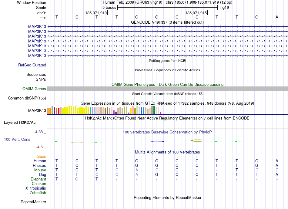288x209 pixels.
Task: Click the 'hg19' text beside the scale bar
Action: pos(225,8)
